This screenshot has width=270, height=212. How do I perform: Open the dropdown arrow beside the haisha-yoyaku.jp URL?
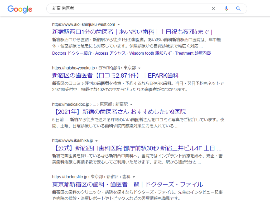point(139,68)
